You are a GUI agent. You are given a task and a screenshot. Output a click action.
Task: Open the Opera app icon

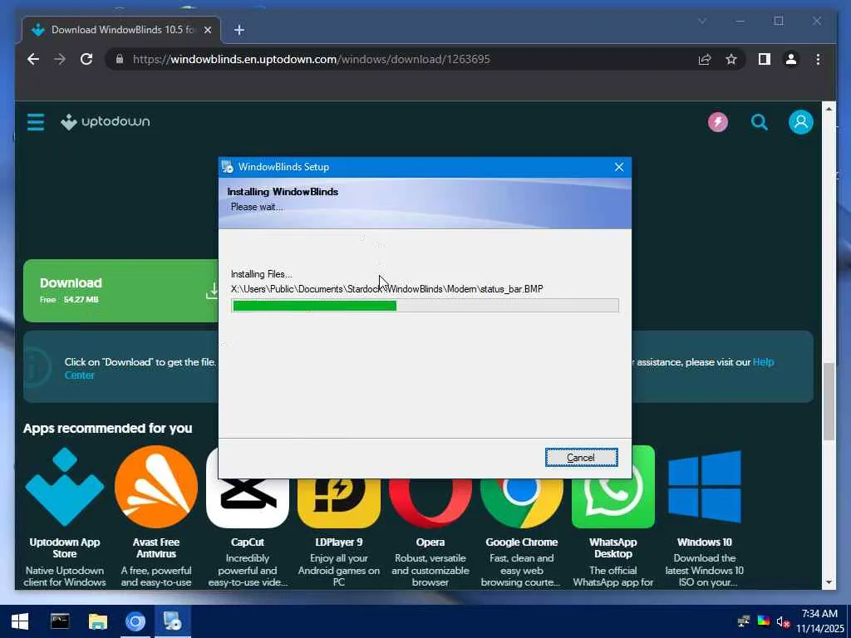pyautogui.click(x=430, y=503)
